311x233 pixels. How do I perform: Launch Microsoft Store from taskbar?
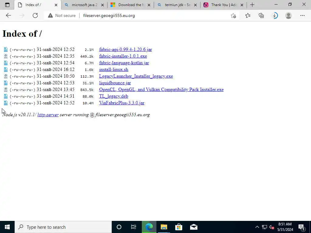coord(179,227)
